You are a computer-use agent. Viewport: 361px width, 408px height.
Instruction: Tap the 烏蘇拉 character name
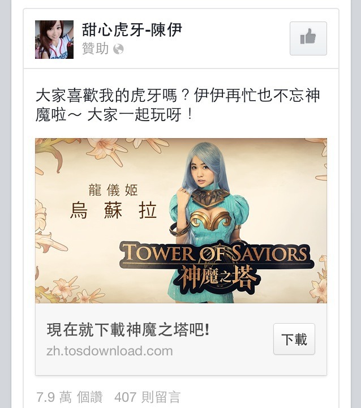113,211
